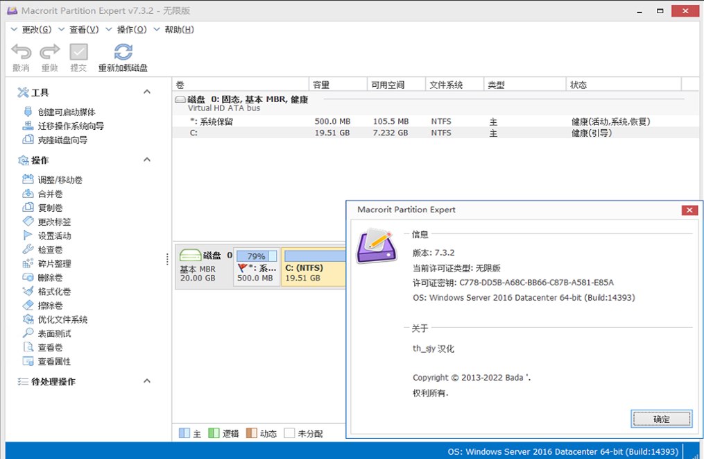Click the Undo (撤消) toolbar icon
The height and width of the screenshot is (459, 704).
21,52
